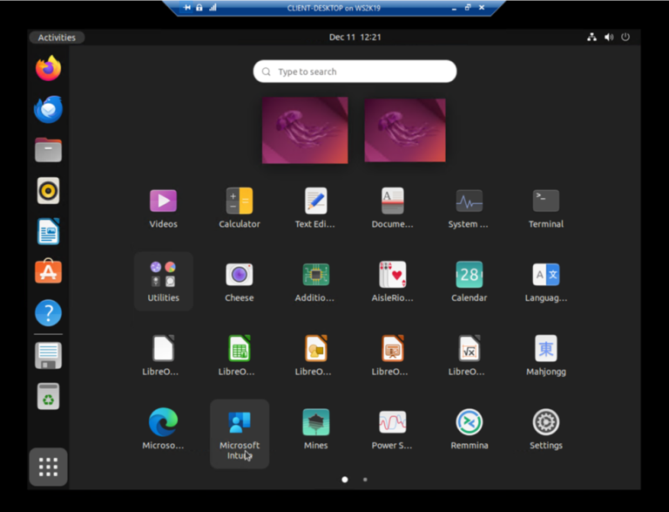Open Thunderbird Mail from the dock
Viewport: 669px width, 512px height.
[48, 110]
